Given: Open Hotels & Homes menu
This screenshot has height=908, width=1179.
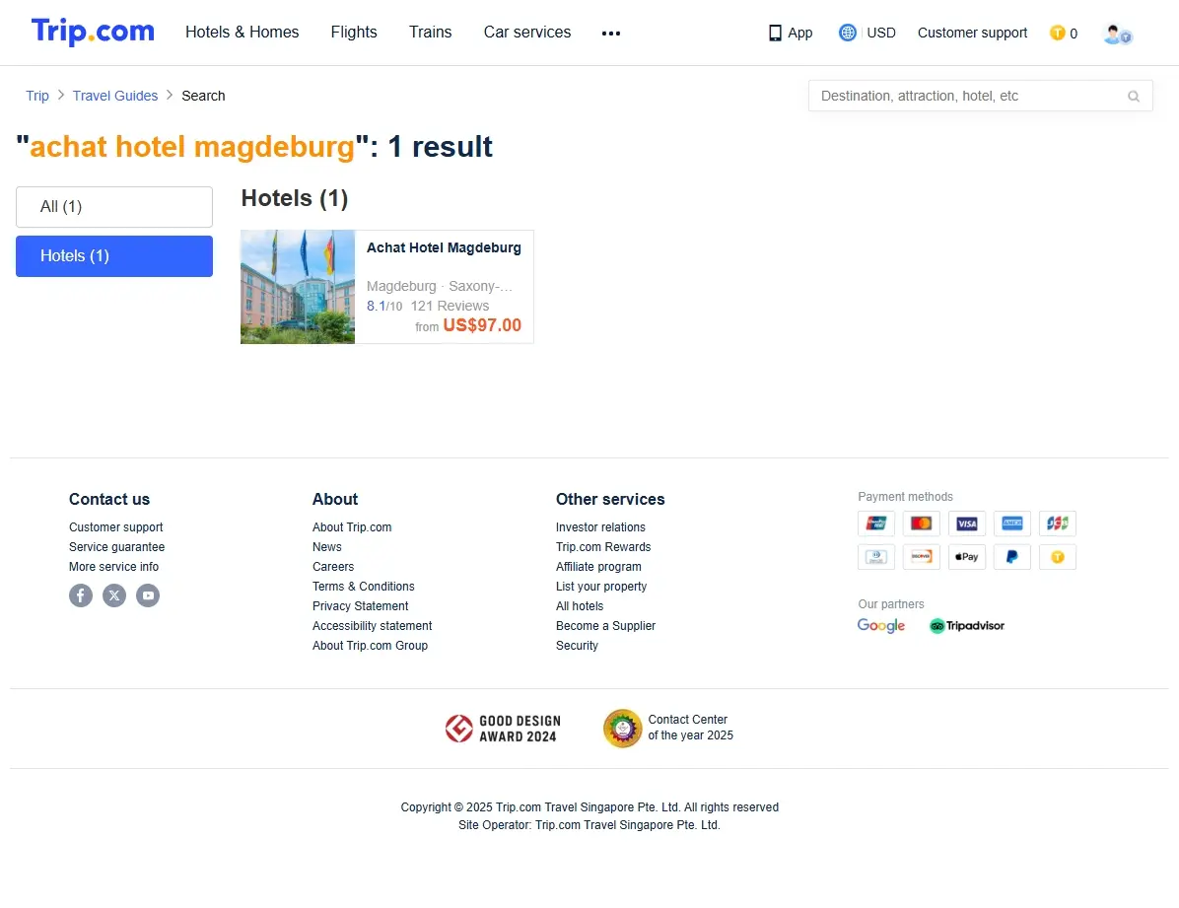Looking at the screenshot, I should (243, 33).
